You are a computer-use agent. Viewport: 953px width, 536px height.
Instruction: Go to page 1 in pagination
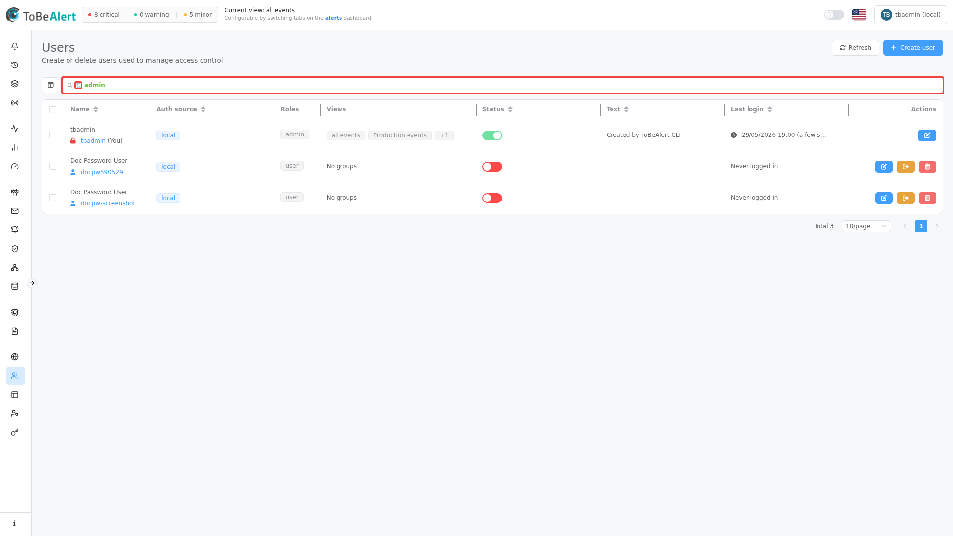pos(921,226)
